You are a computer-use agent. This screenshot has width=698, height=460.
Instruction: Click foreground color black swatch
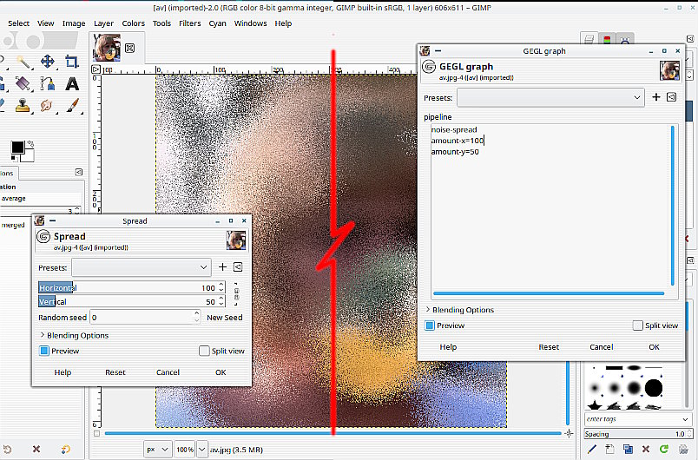tap(18, 148)
